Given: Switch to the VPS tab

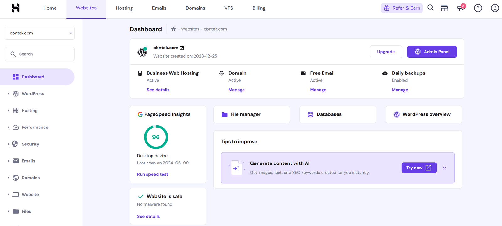Looking at the screenshot, I should tap(229, 8).
